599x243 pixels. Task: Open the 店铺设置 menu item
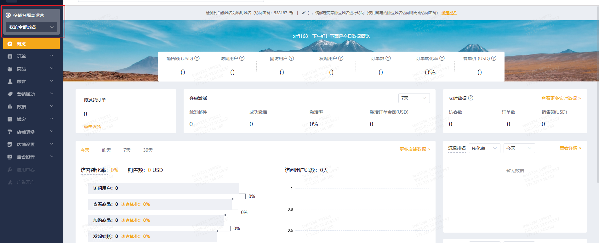pyautogui.click(x=31, y=144)
